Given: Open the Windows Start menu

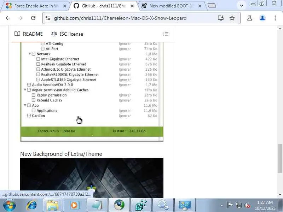Looking at the screenshot, I should point(10,205).
